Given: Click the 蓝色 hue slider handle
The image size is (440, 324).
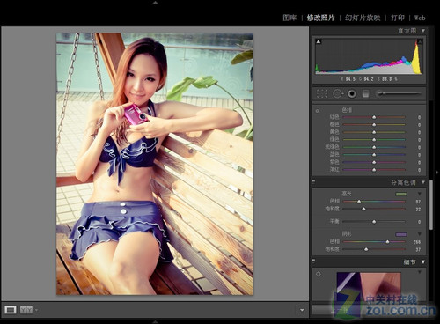Looking at the screenshot, I should (x=374, y=155).
